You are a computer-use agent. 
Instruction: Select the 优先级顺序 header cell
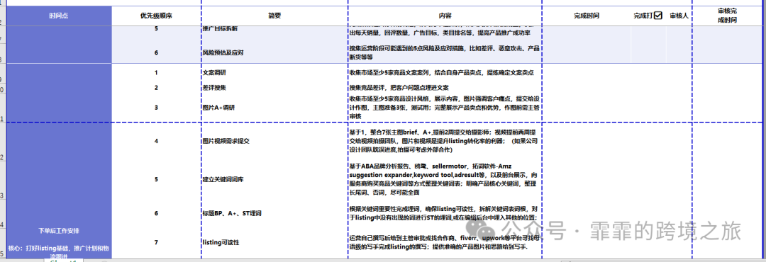point(156,16)
